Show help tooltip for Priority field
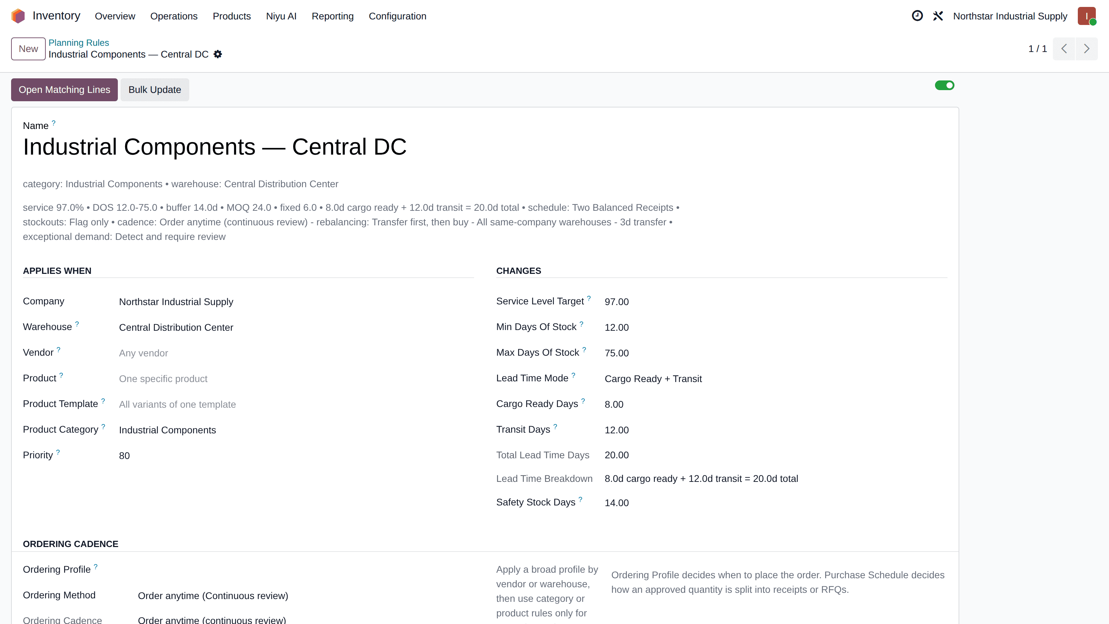 [58, 452]
